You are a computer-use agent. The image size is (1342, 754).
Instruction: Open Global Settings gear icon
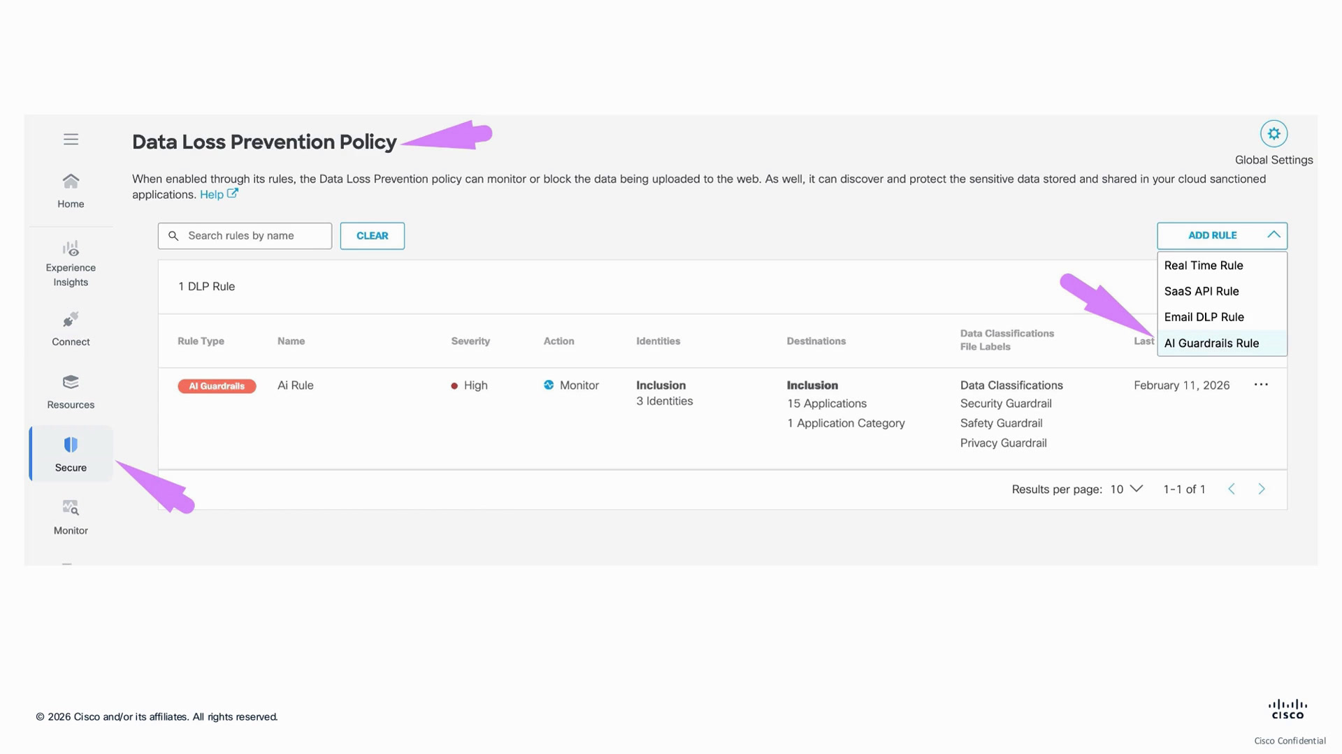1274,133
